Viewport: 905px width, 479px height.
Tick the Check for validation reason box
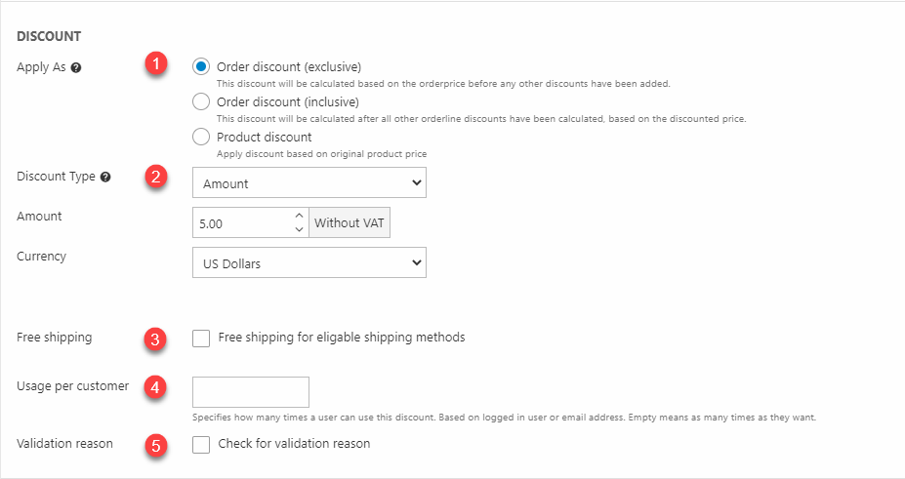[201, 445]
